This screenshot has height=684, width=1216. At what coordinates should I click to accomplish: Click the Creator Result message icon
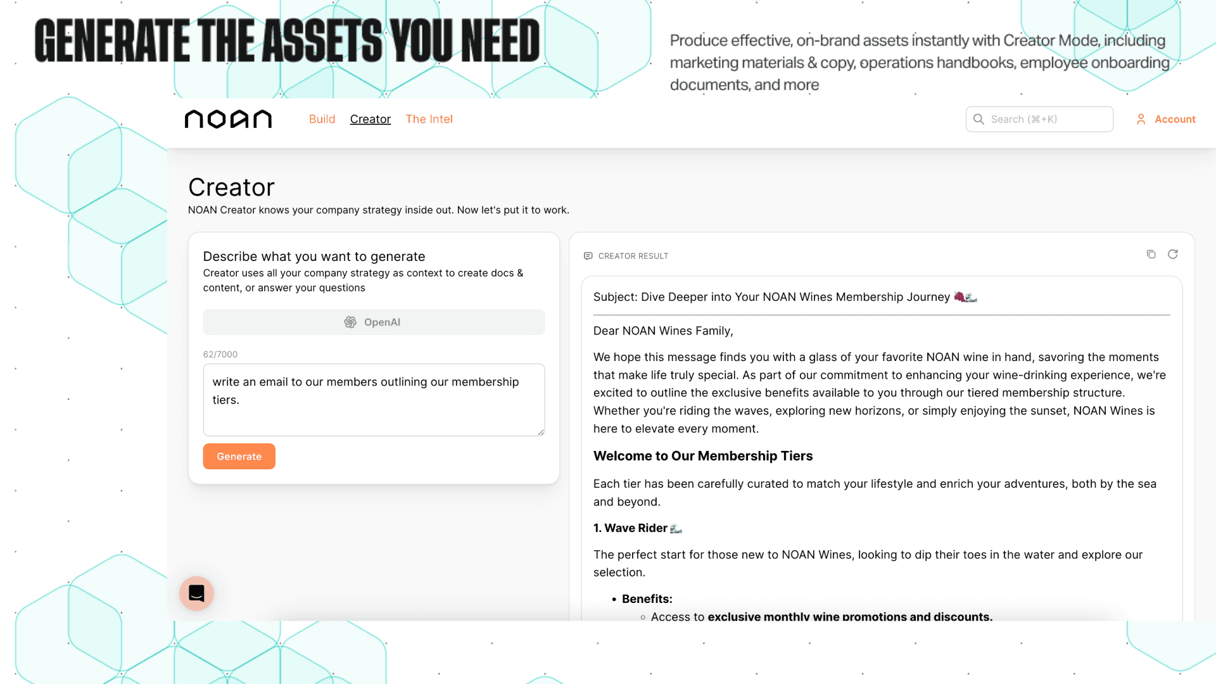(x=588, y=256)
